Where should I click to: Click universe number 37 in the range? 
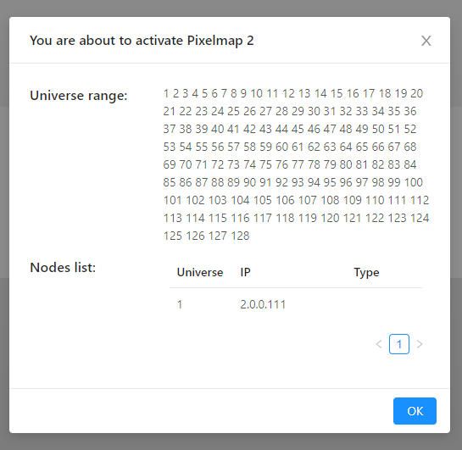coord(170,129)
